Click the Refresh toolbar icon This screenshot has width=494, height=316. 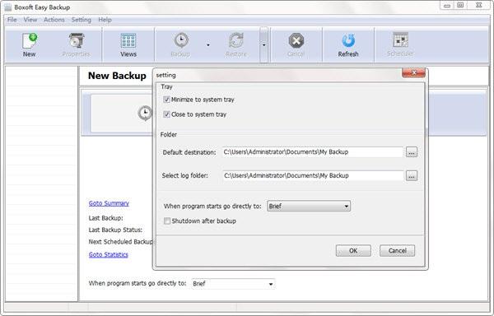point(348,40)
